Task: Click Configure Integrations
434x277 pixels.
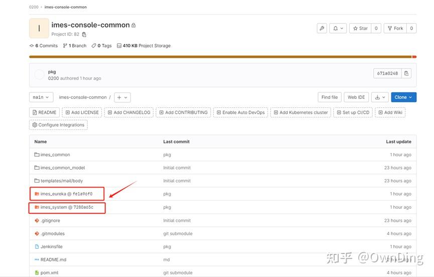Action: point(58,125)
